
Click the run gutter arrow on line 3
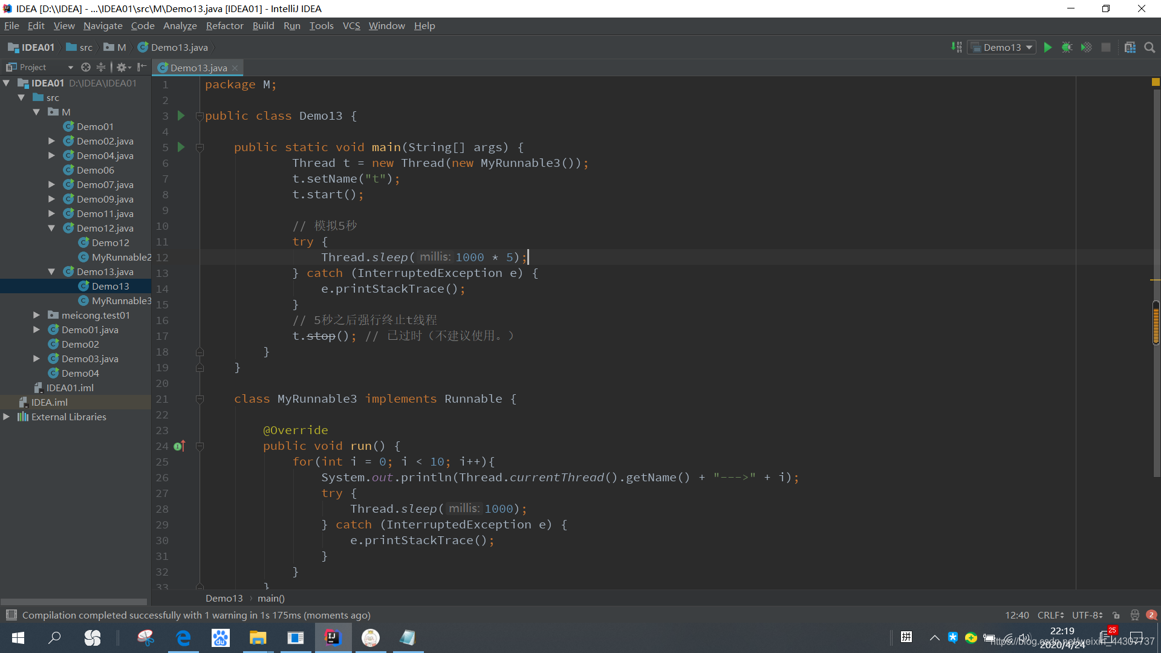click(x=181, y=115)
